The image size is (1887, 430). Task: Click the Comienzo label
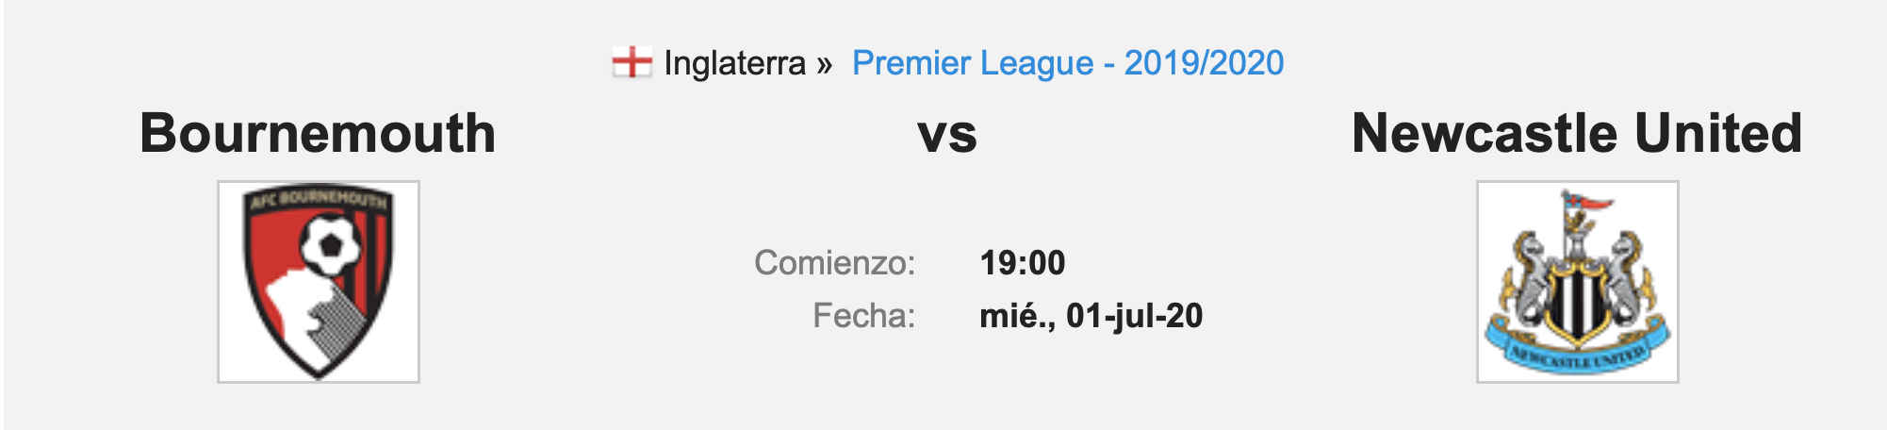click(x=835, y=263)
